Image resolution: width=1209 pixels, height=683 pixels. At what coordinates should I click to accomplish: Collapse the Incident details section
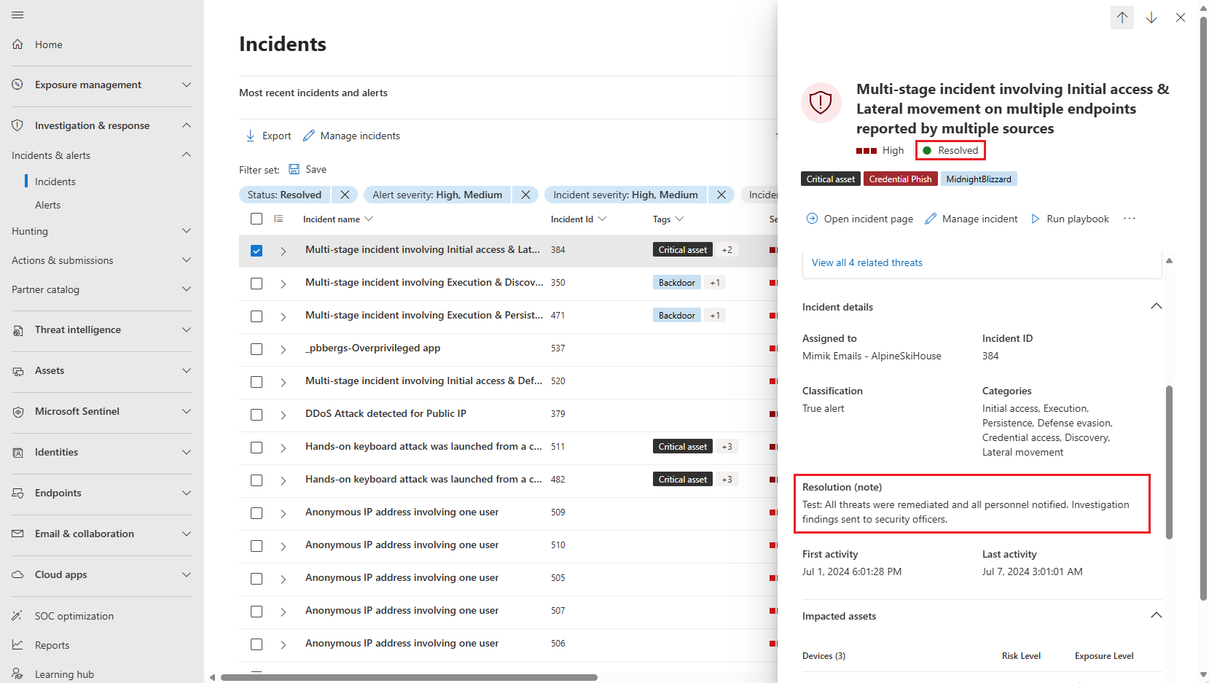click(x=1156, y=306)
